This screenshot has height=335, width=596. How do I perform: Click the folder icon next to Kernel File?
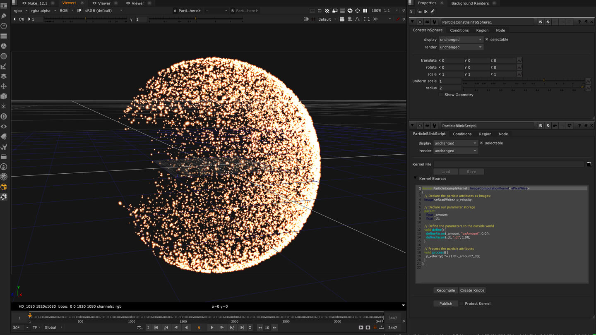coord(589,164)
